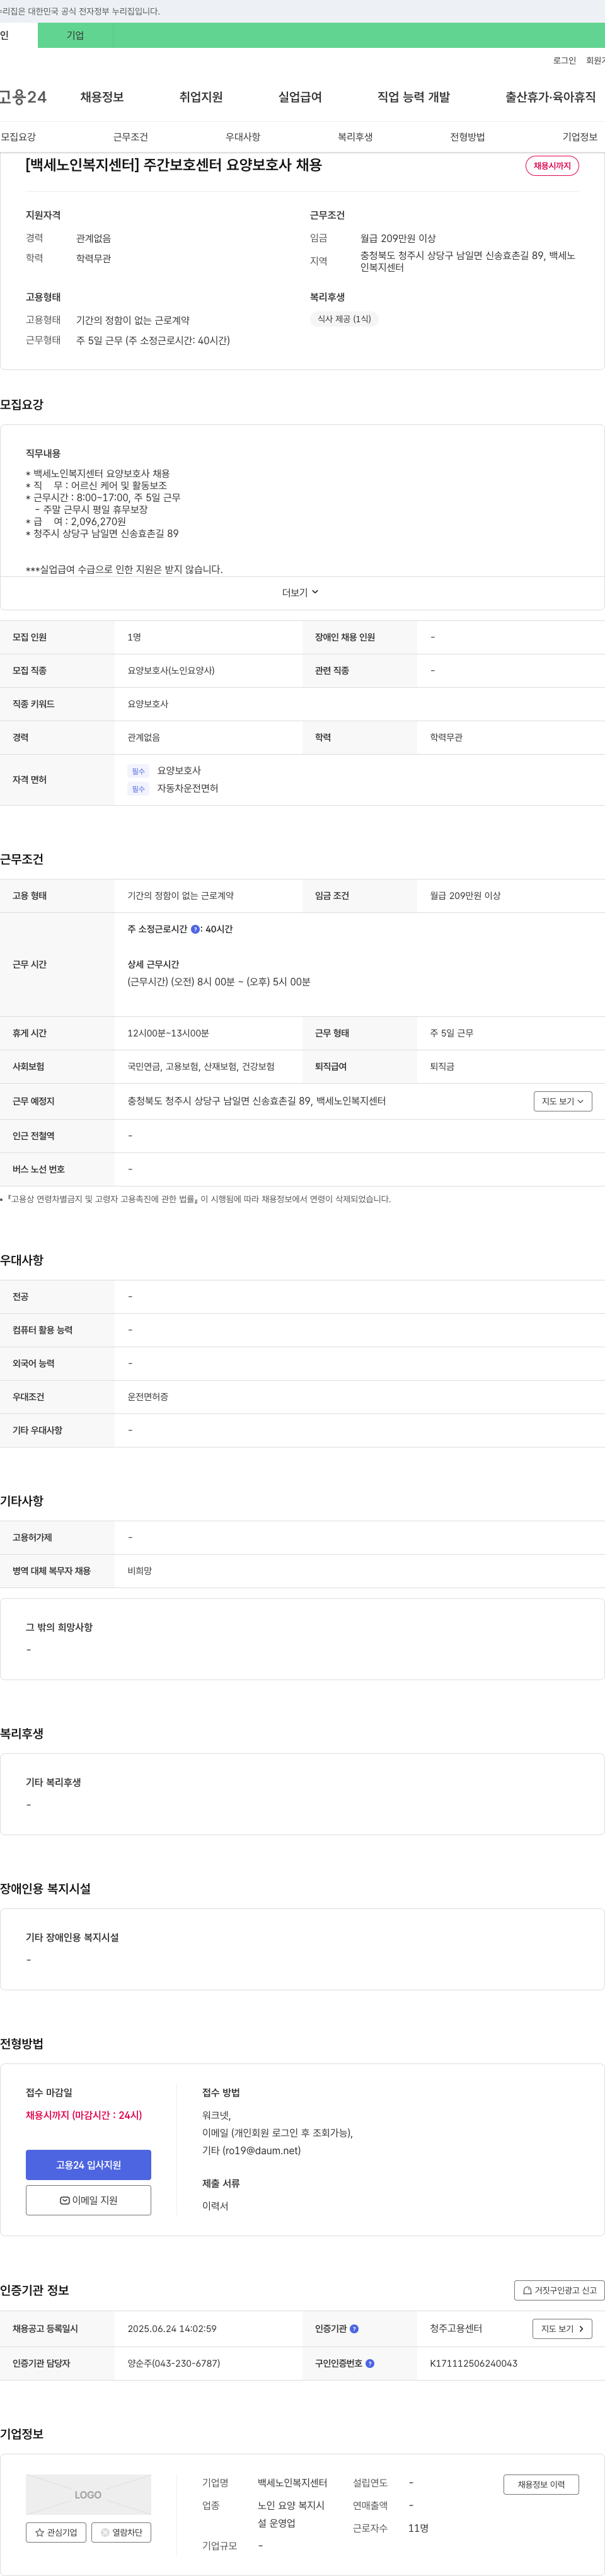This screenshot has width=605, height=2576.
Task: Click the contact 양순주(043-230-6787)
Action: point(174,2364)
